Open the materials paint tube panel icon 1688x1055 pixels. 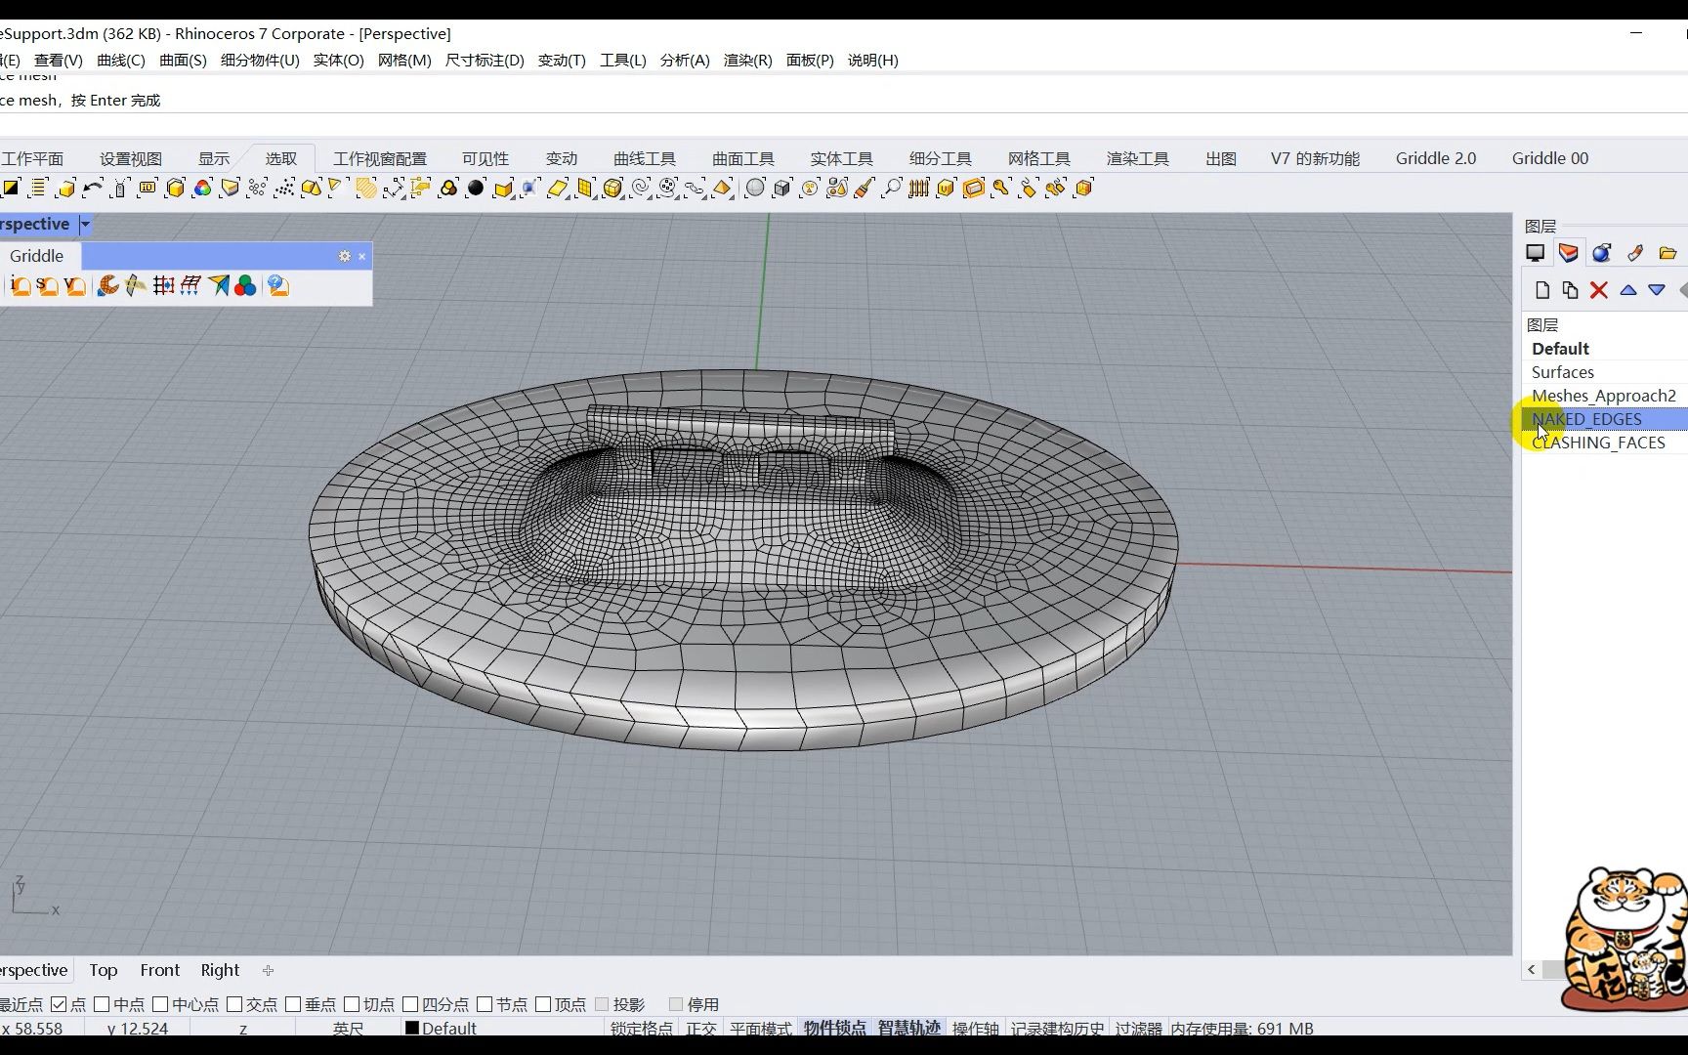pos(1634,254)
